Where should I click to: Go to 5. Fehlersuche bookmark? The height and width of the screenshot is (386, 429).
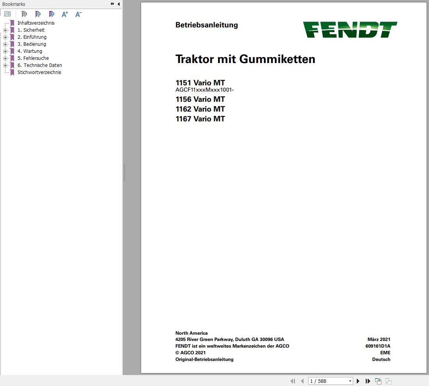pos(33,58)
